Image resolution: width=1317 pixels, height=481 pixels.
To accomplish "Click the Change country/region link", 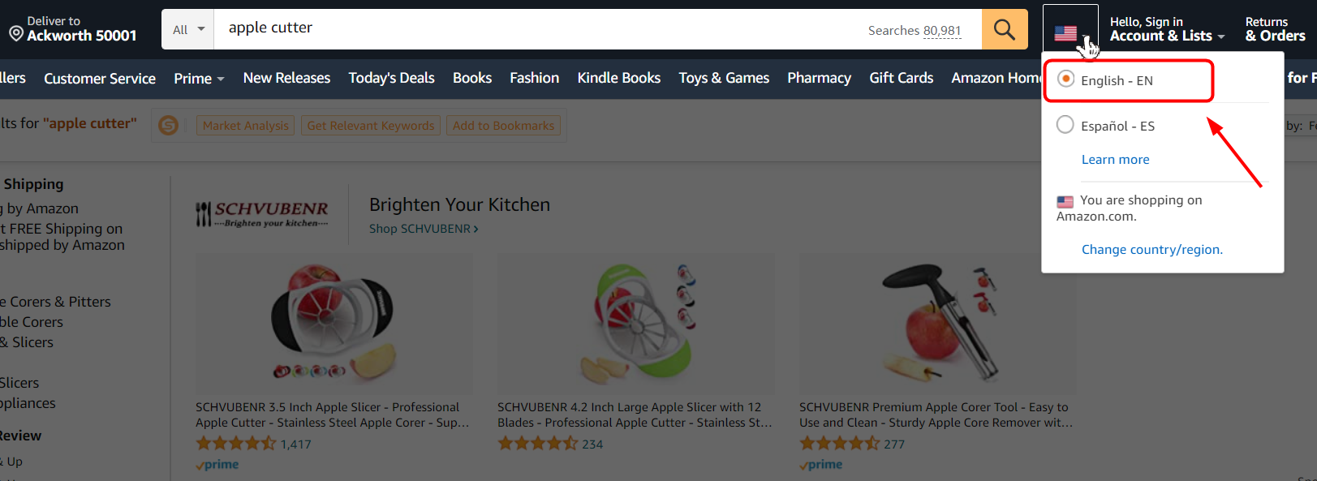I will (x=1151, y=249).
